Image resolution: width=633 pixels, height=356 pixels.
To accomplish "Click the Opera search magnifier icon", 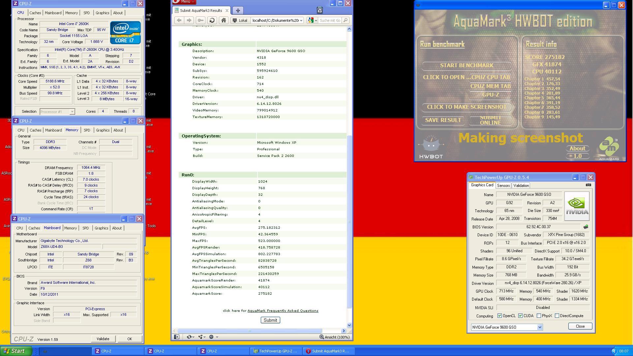I will coord(345,20).
